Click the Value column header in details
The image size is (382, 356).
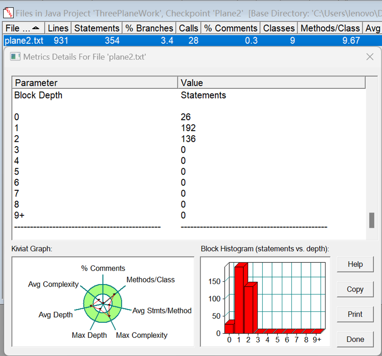(272, 83)
